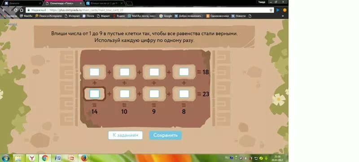
Task: Bookmark this page with the star icon
Action: point(271,10)
